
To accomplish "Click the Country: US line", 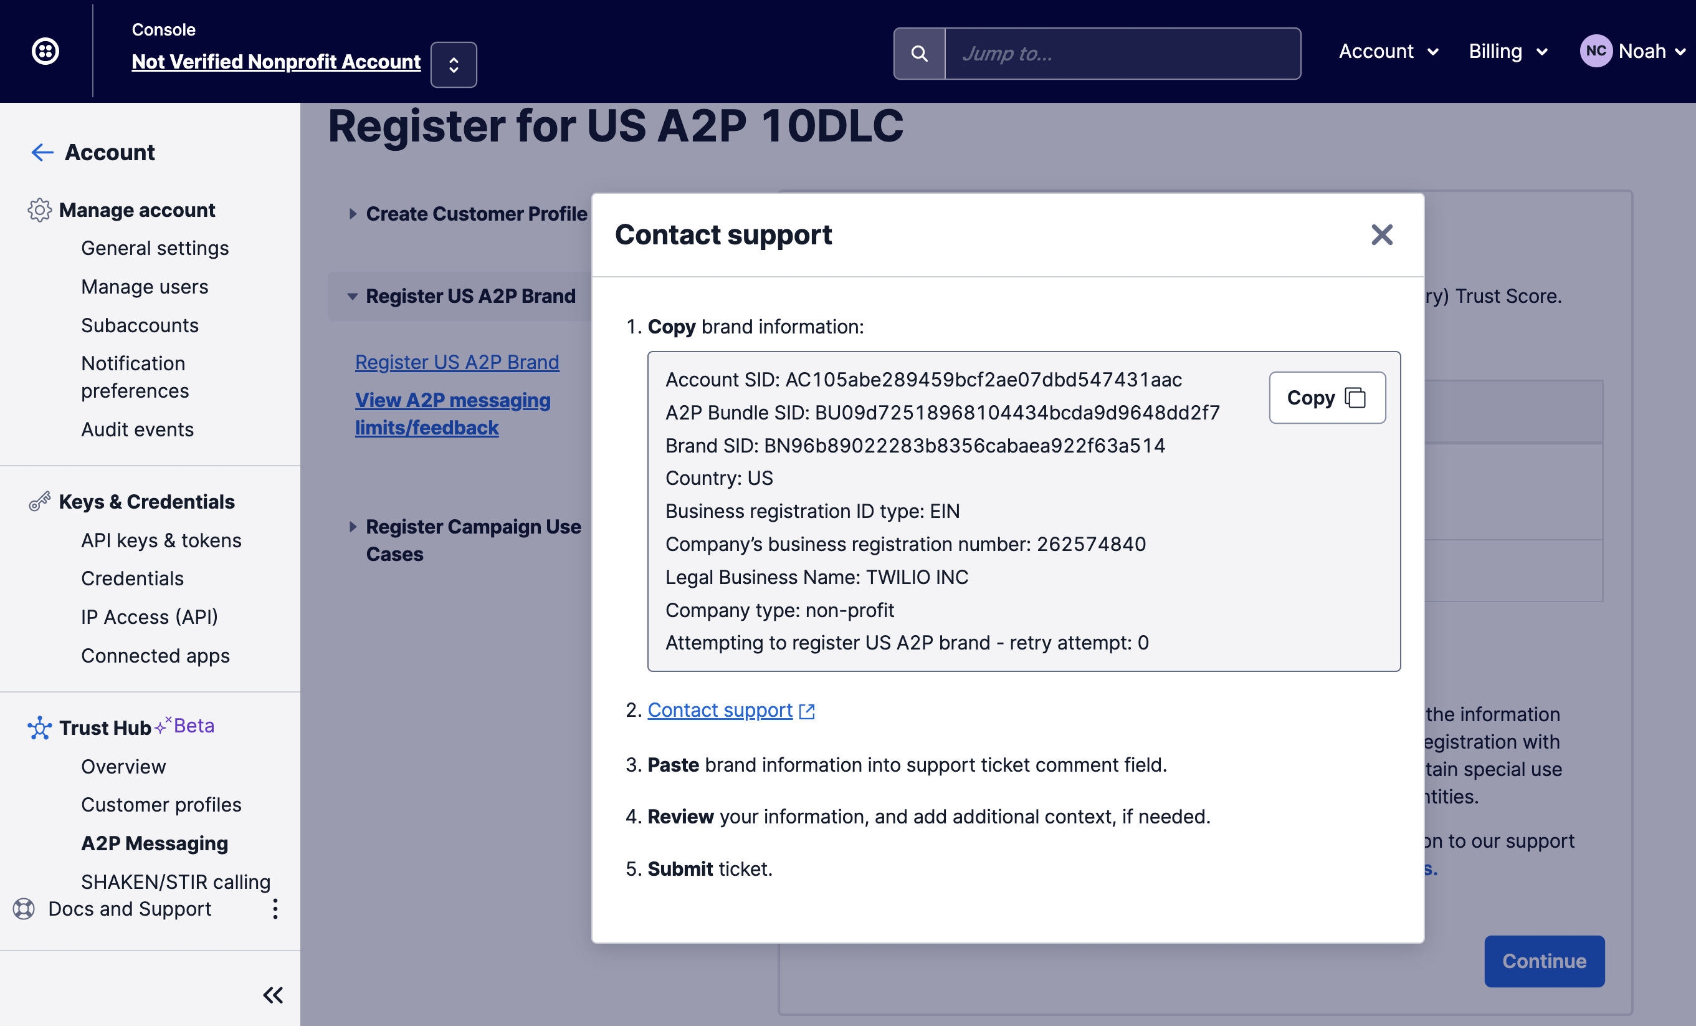I will tap(719, 478).
